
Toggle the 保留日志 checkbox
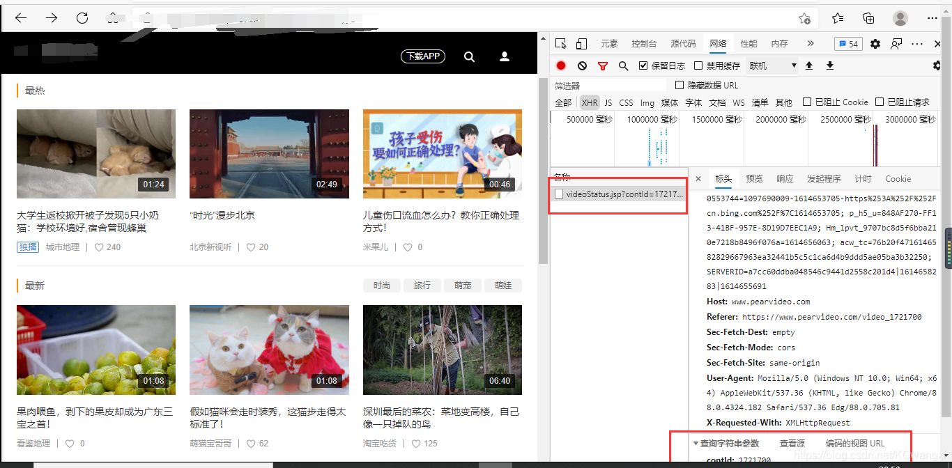click(x=643, y=65)
